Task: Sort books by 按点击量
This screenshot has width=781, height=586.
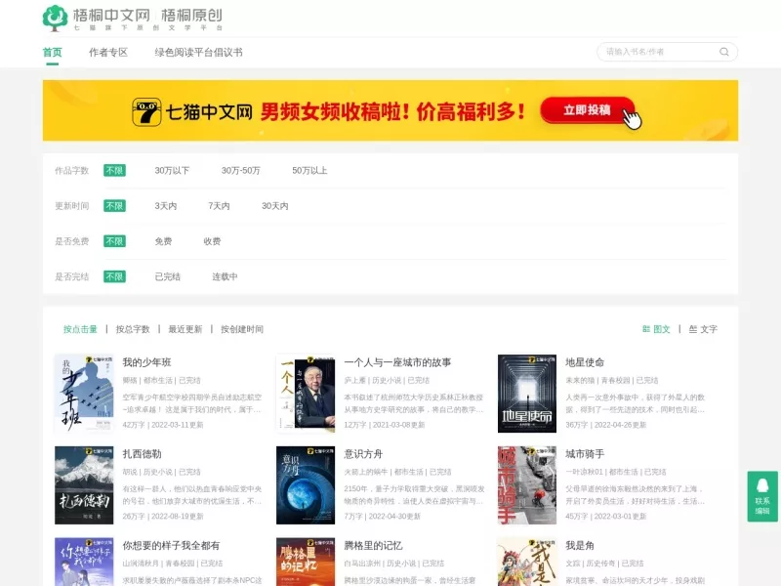Action: click(80, 329)
